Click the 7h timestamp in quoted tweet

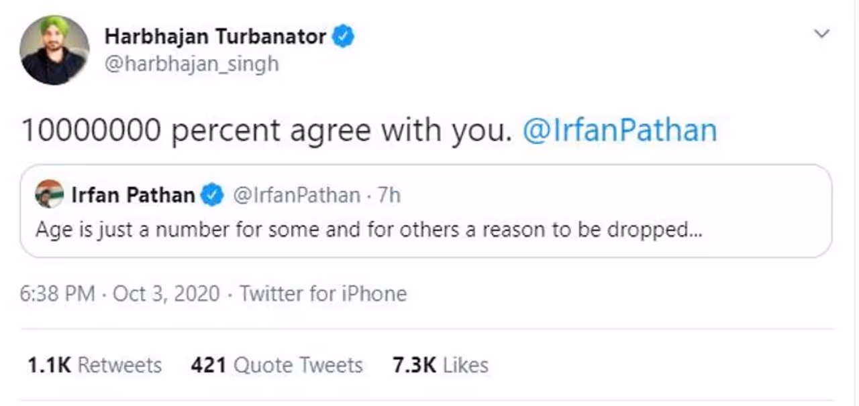(389, 195)
